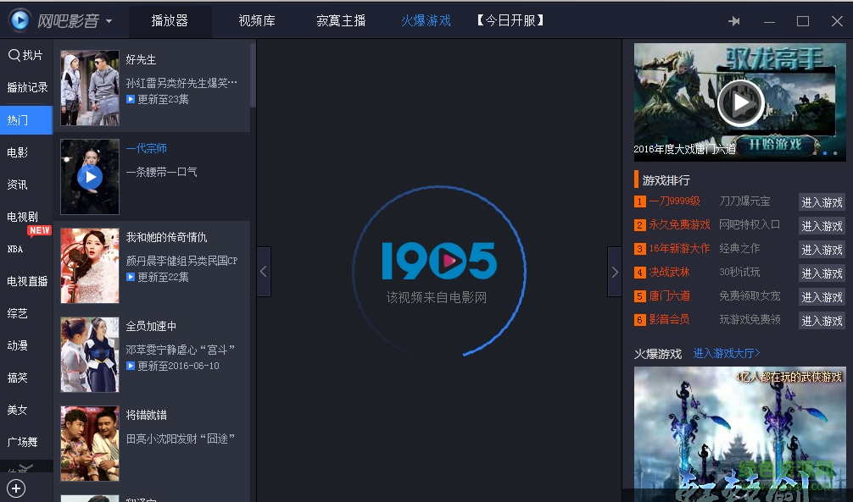Collapse the left video list panel
Viewport: 853px width, 502px height.
pyautogui.click(x=263, y=271)
